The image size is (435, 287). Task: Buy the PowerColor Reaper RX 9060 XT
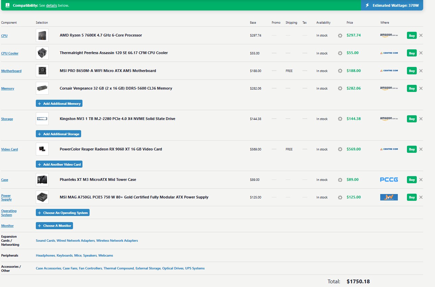pyautogui.click(x=412, y=149)
